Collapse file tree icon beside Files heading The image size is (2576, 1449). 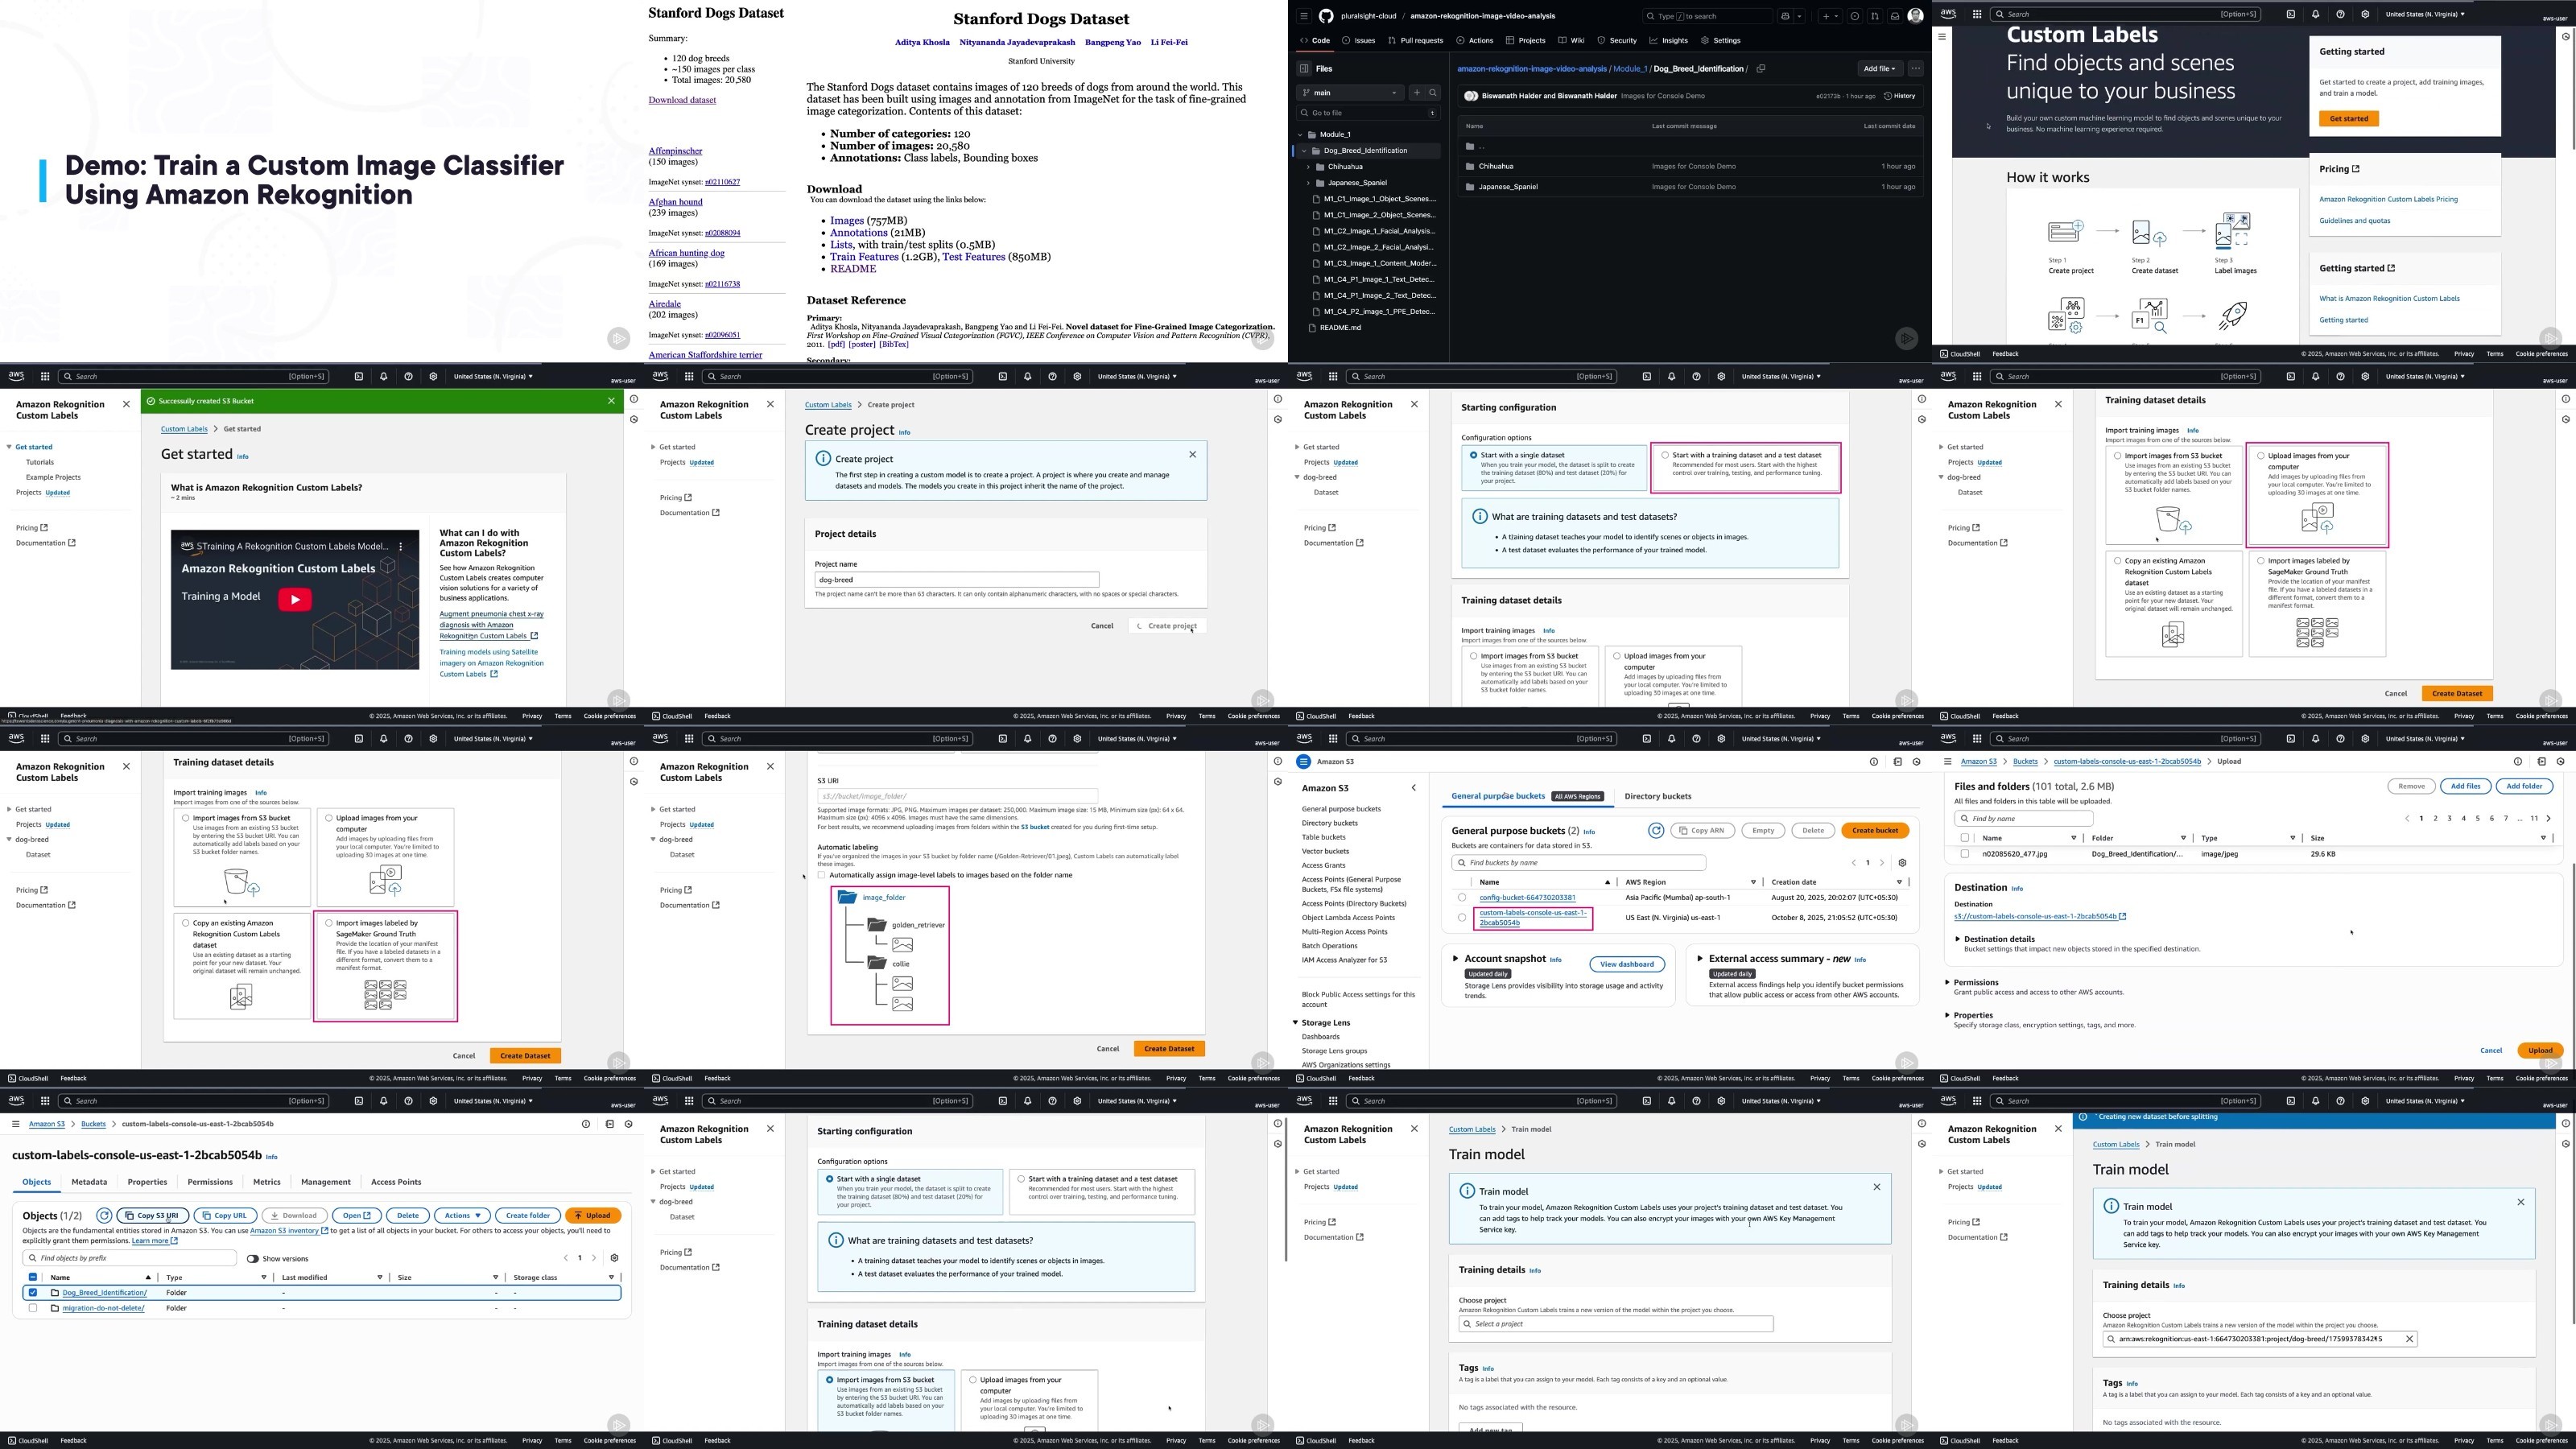click(1304, 69)
